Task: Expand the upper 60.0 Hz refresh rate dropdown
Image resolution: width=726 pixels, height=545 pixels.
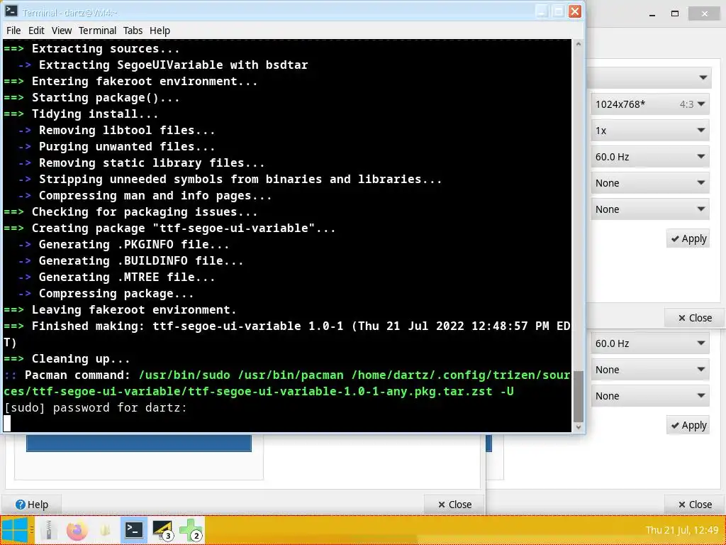Action: tap(650, 157)
